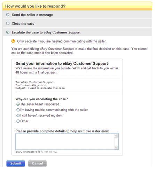Click the Send your information heading
This screenshot has width=155, height=169.
(x=62, y=63)
